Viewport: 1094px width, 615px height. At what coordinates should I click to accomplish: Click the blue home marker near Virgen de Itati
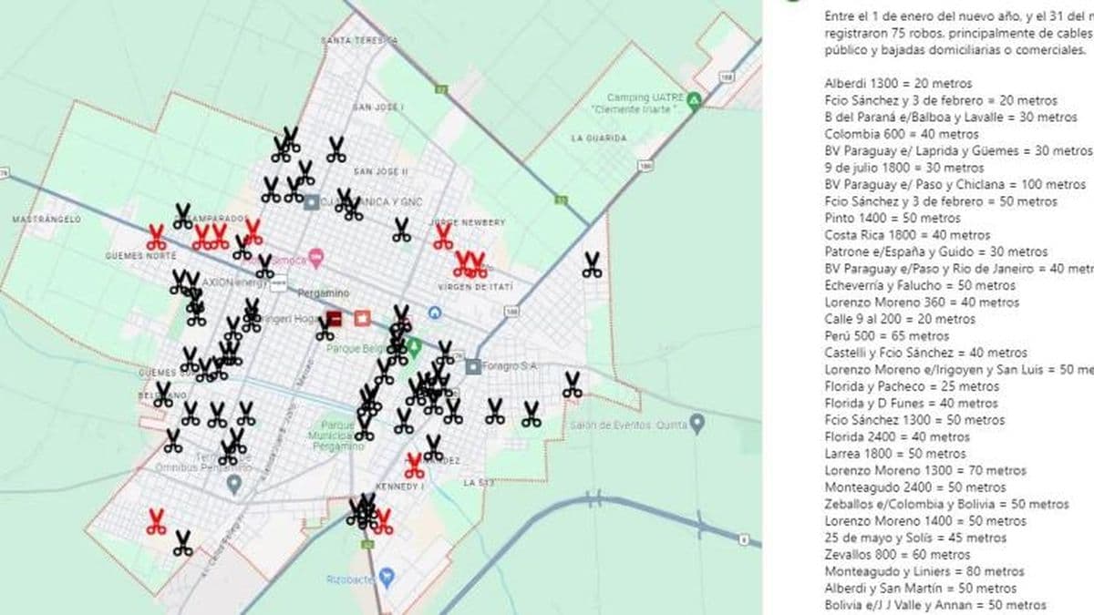point(435,313)
